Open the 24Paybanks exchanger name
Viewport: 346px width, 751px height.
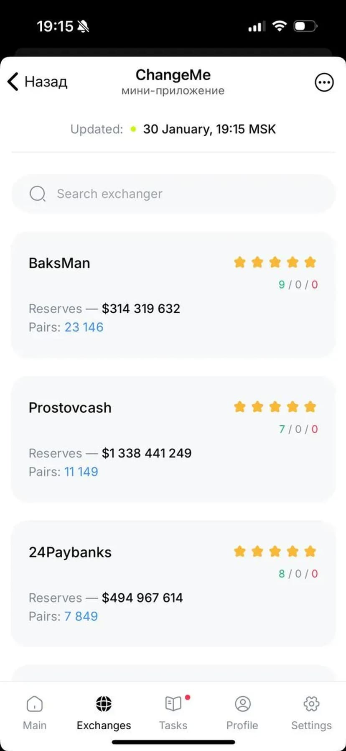tap(70, 552)
